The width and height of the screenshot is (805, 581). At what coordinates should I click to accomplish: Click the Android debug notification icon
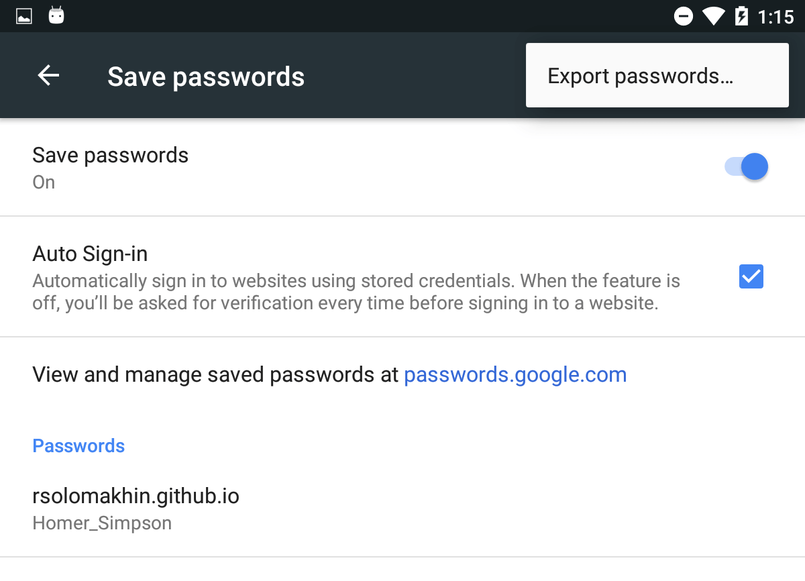56,15
